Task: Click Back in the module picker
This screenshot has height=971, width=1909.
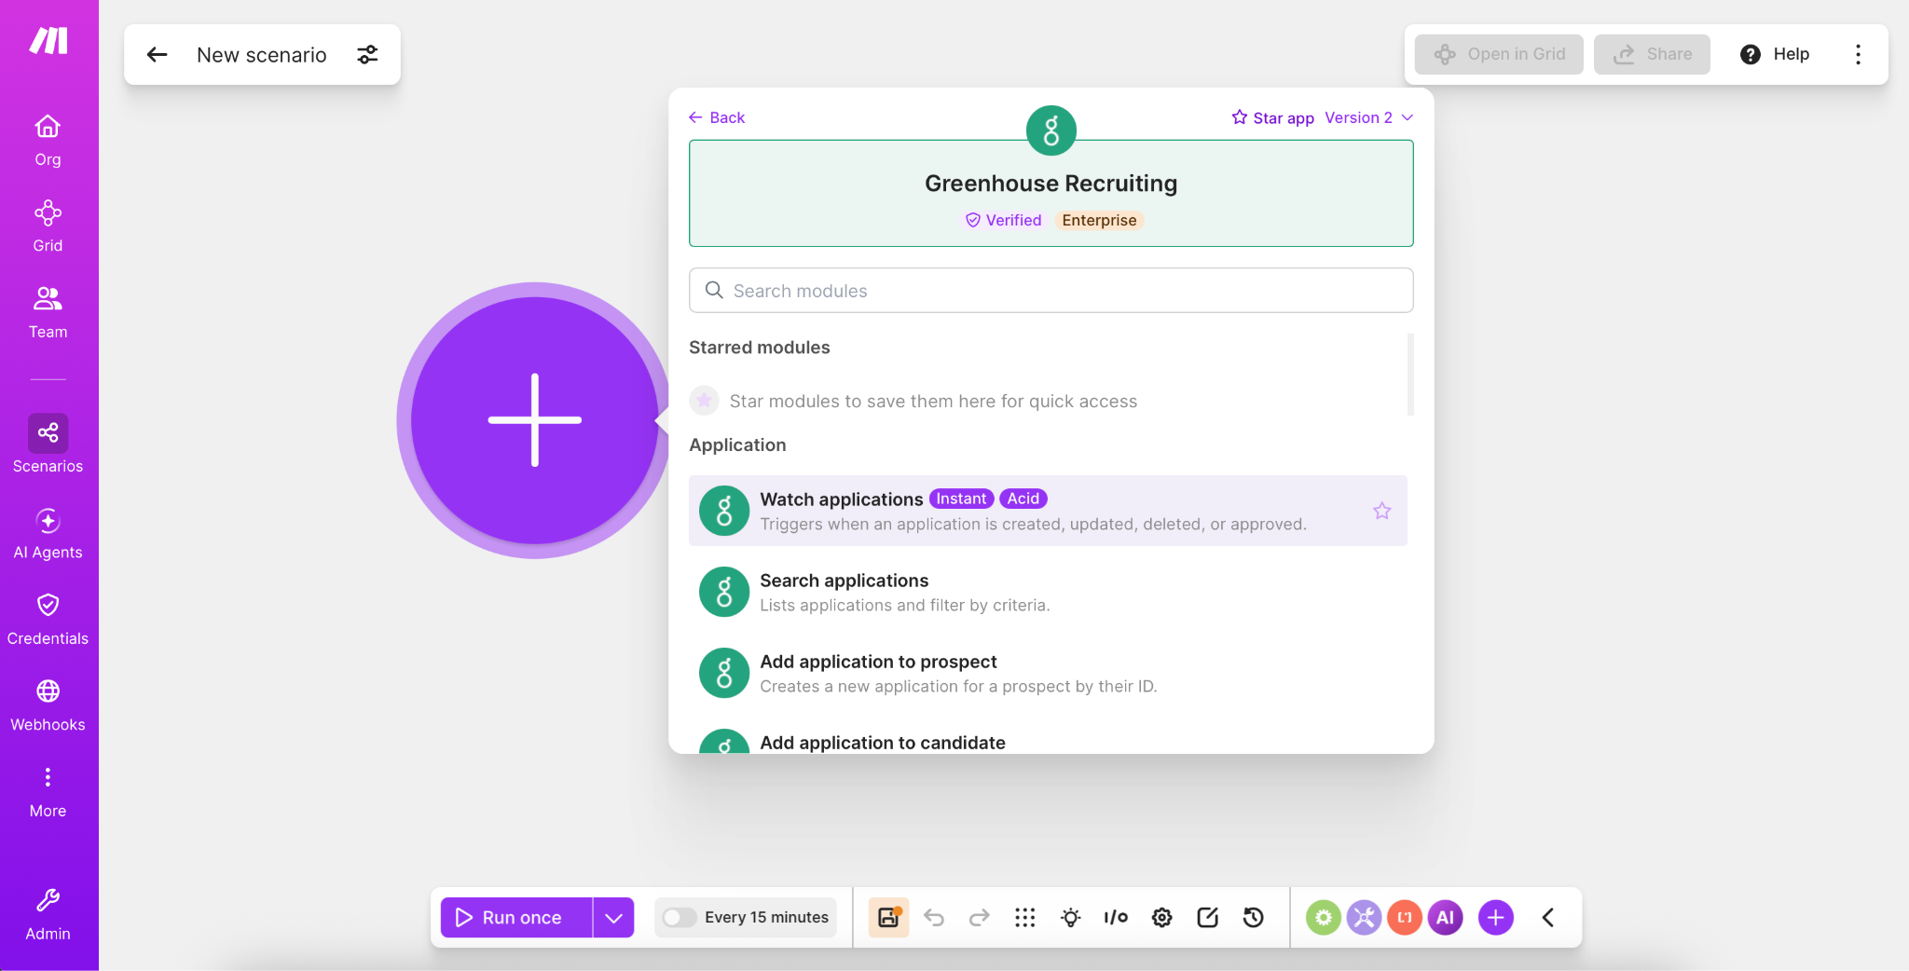Action: coord(717,117)
